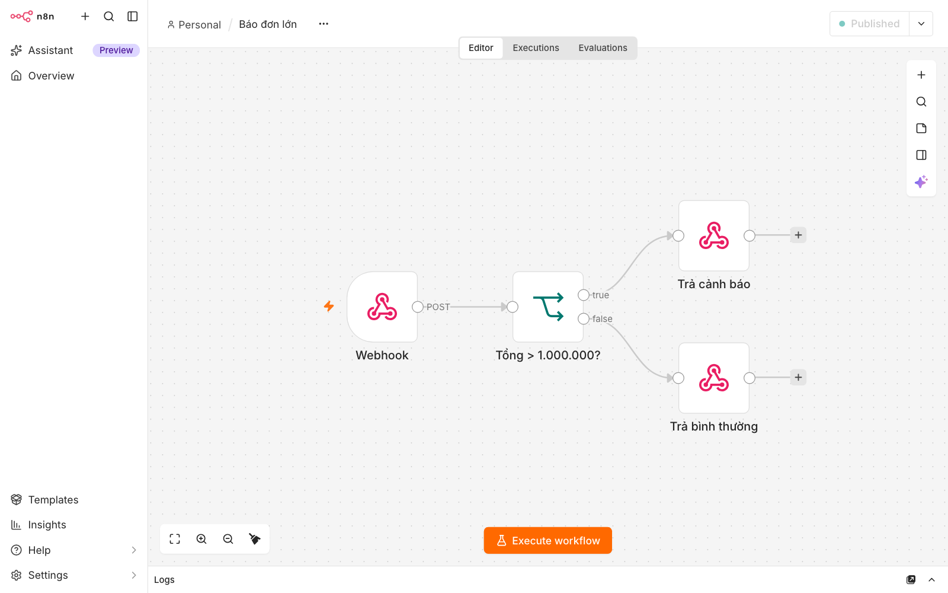948x593 pixels.
Task: Add node after Trả bình thường output
Action: coord(799,378)
